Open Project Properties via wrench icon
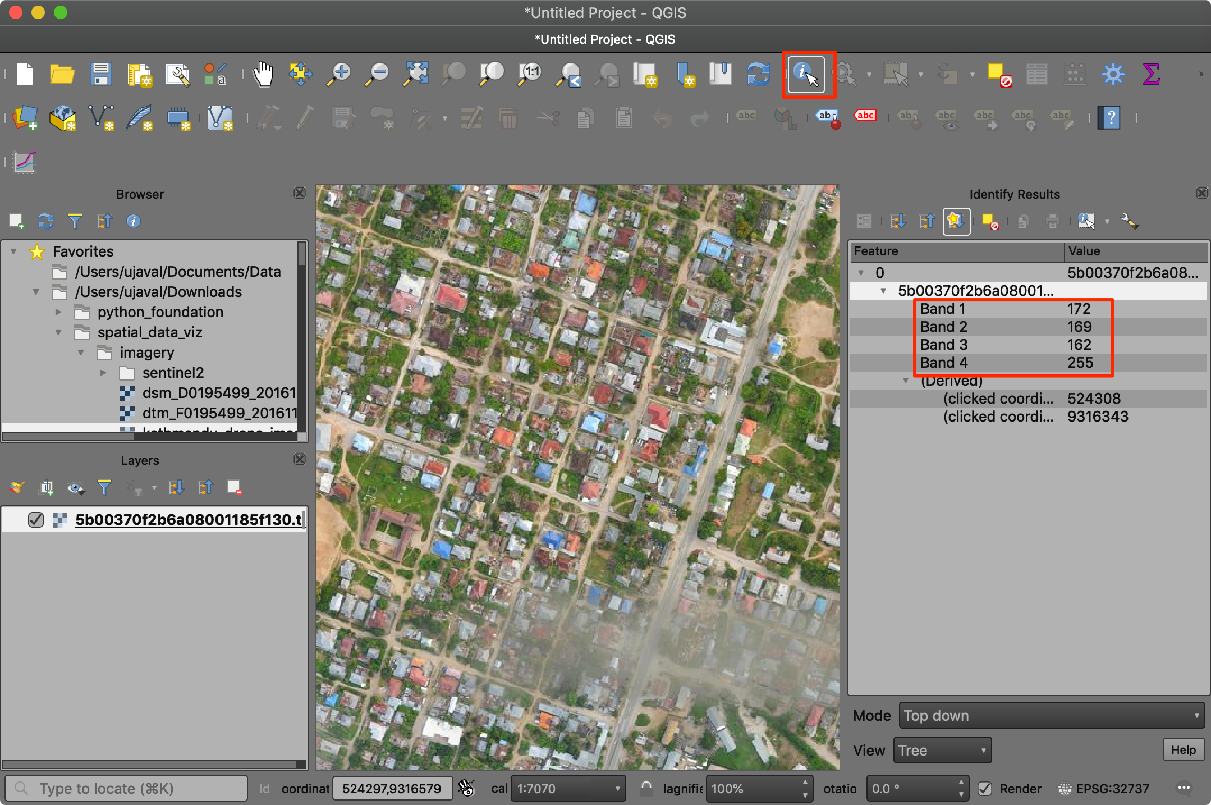The image size is (1211, 805). [178, 74]
